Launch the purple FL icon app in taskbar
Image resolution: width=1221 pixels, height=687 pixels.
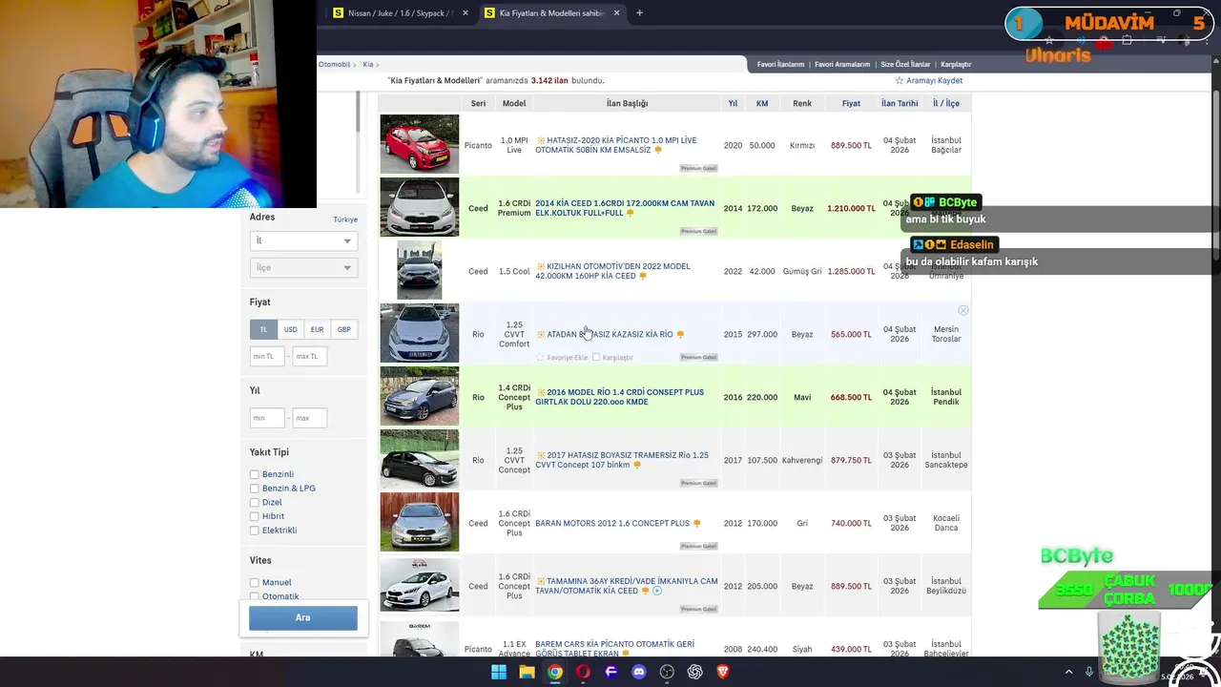pos(610,672)
